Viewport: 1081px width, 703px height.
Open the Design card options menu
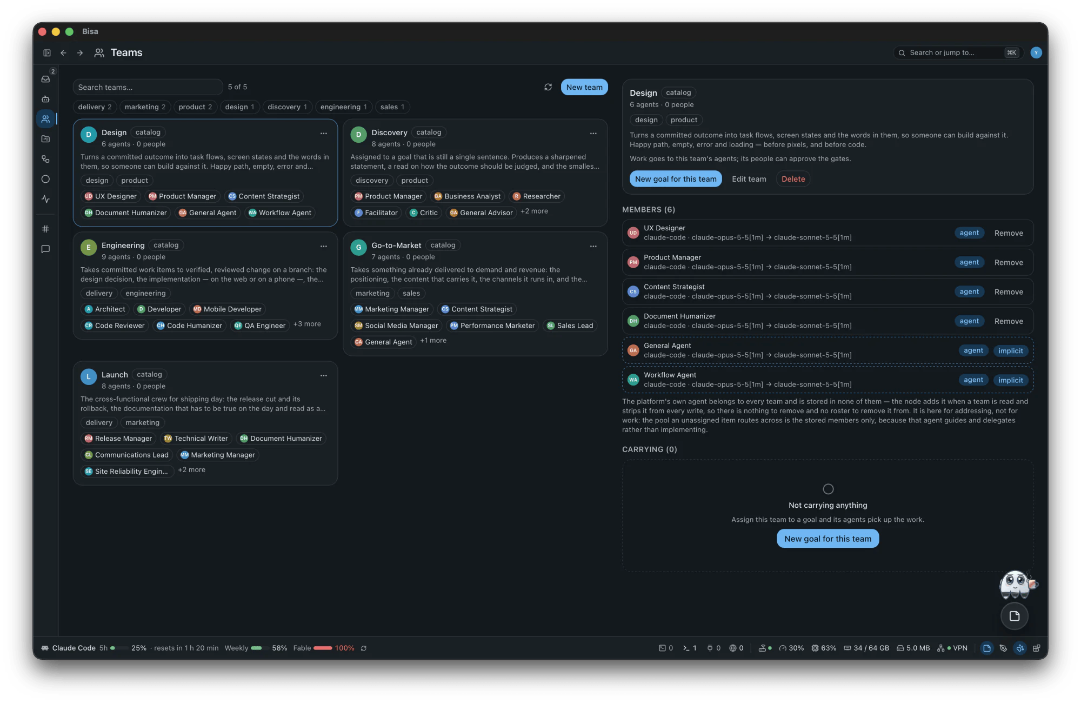click(x=324, y=134)
